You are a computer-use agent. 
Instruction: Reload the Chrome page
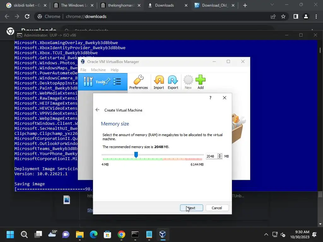(27, 16)
